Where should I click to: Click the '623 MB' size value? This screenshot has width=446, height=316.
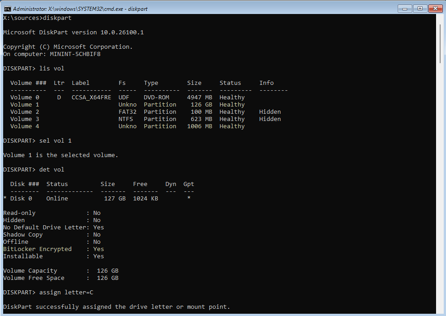pos(202,119)
